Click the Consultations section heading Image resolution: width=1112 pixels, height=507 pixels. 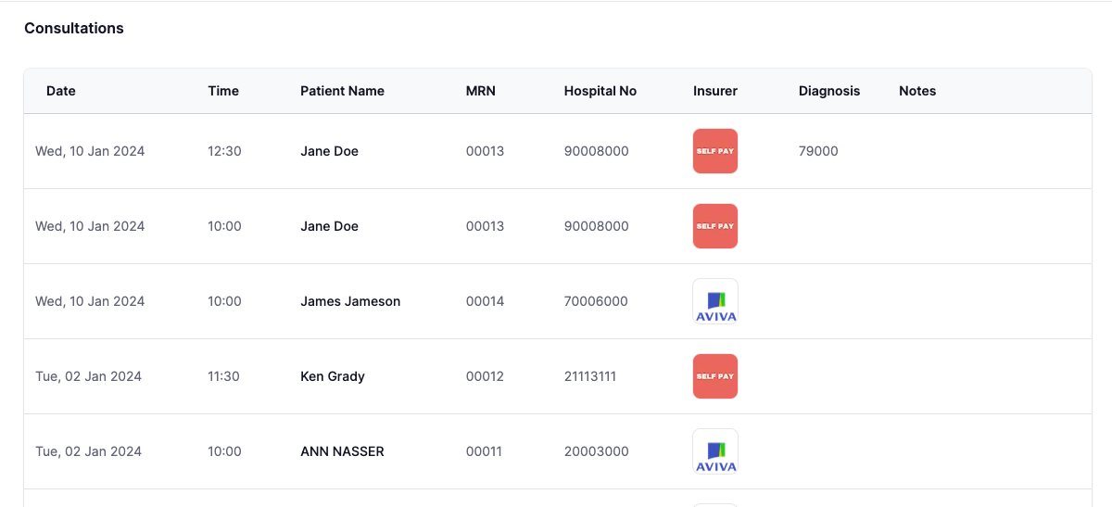[74, 28]
